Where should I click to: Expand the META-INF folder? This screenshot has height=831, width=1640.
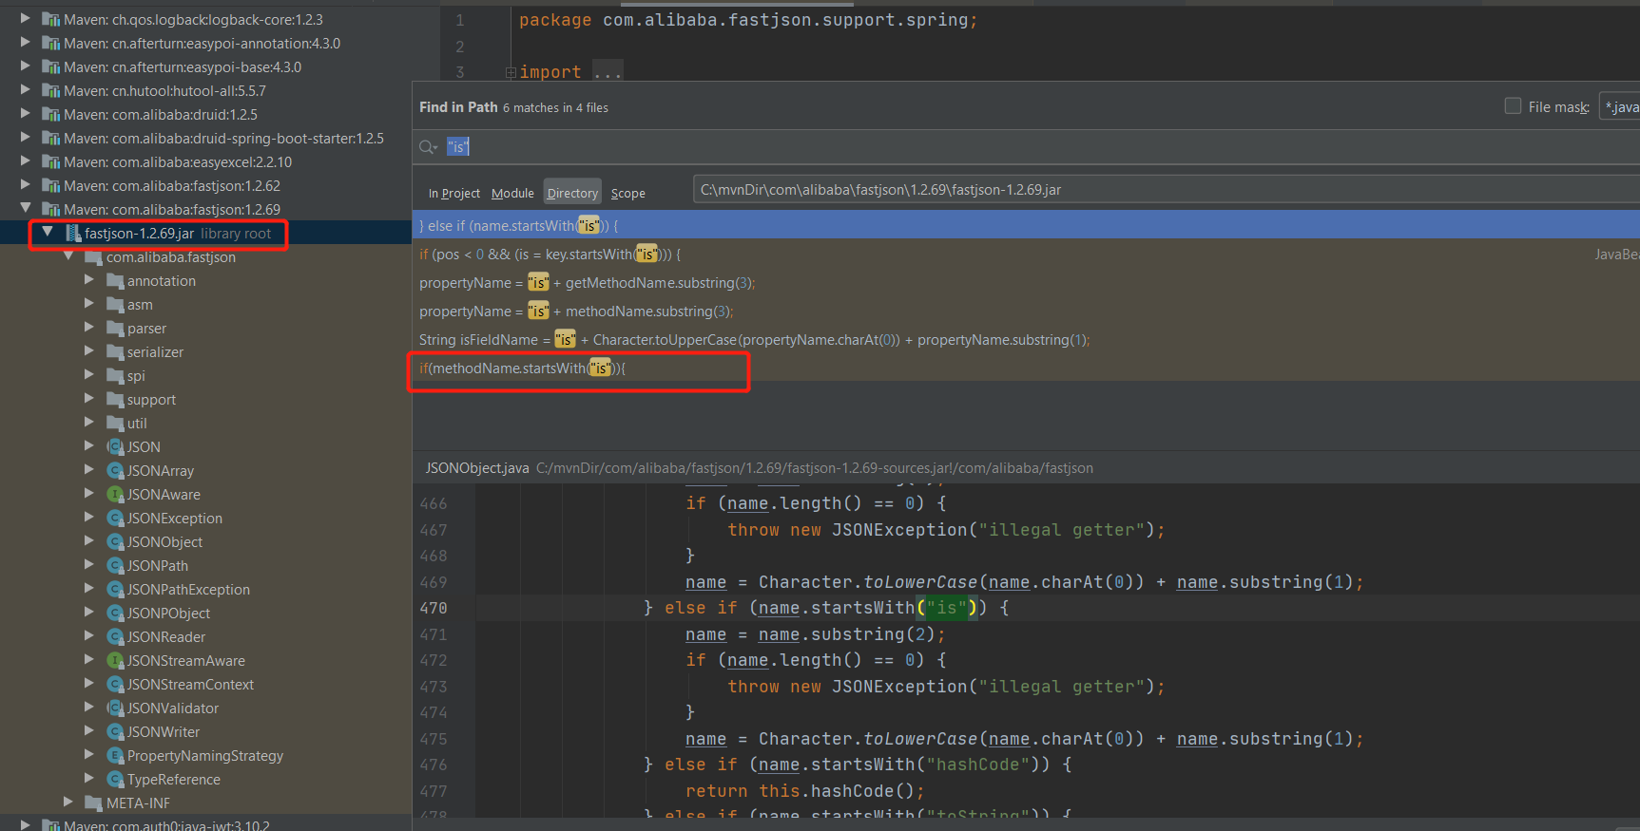(x=68, y=802)
